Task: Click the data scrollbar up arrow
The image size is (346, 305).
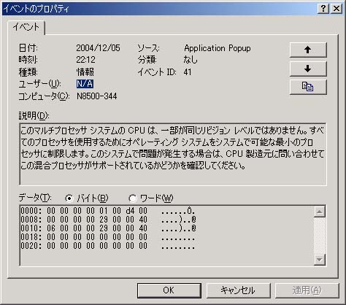Action: coord(320,212)
